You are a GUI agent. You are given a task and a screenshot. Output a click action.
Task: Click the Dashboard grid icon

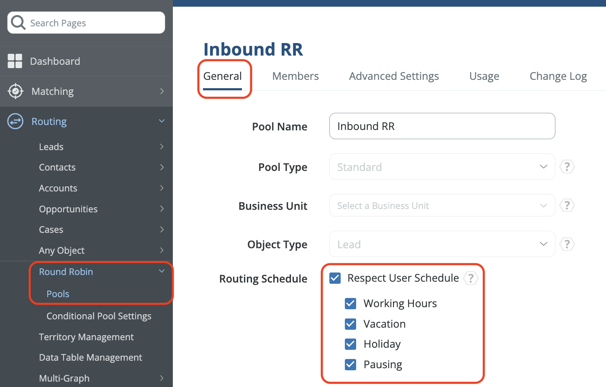pyautogui.click(x=15, y=61)
